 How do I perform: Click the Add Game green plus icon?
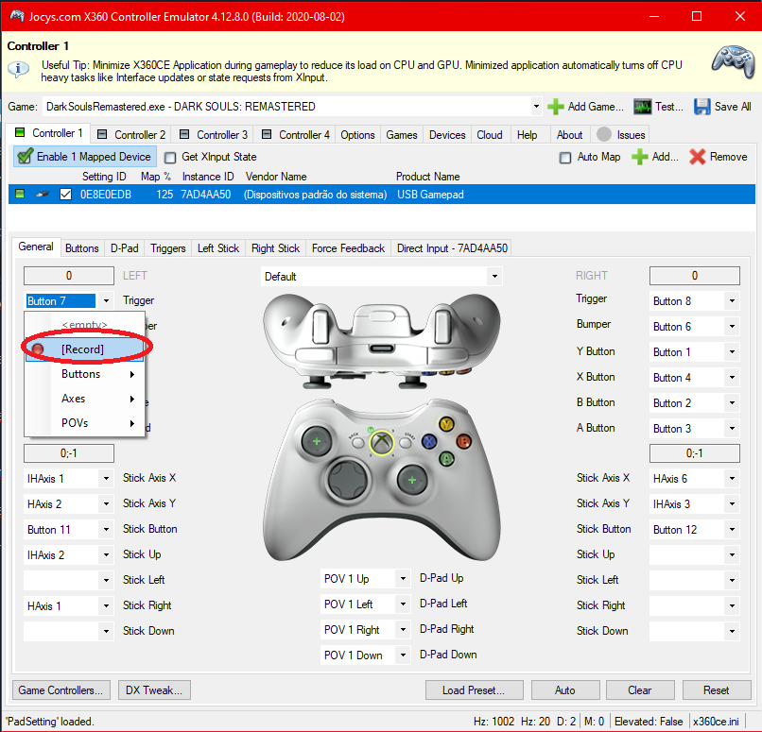pos(556,107)
